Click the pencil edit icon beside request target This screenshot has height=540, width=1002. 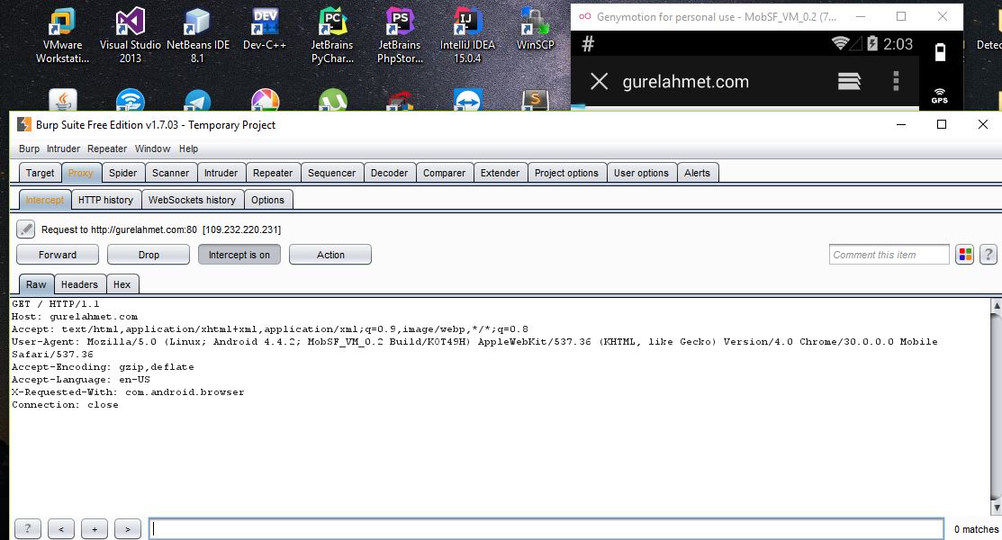(x=26, y=229)
